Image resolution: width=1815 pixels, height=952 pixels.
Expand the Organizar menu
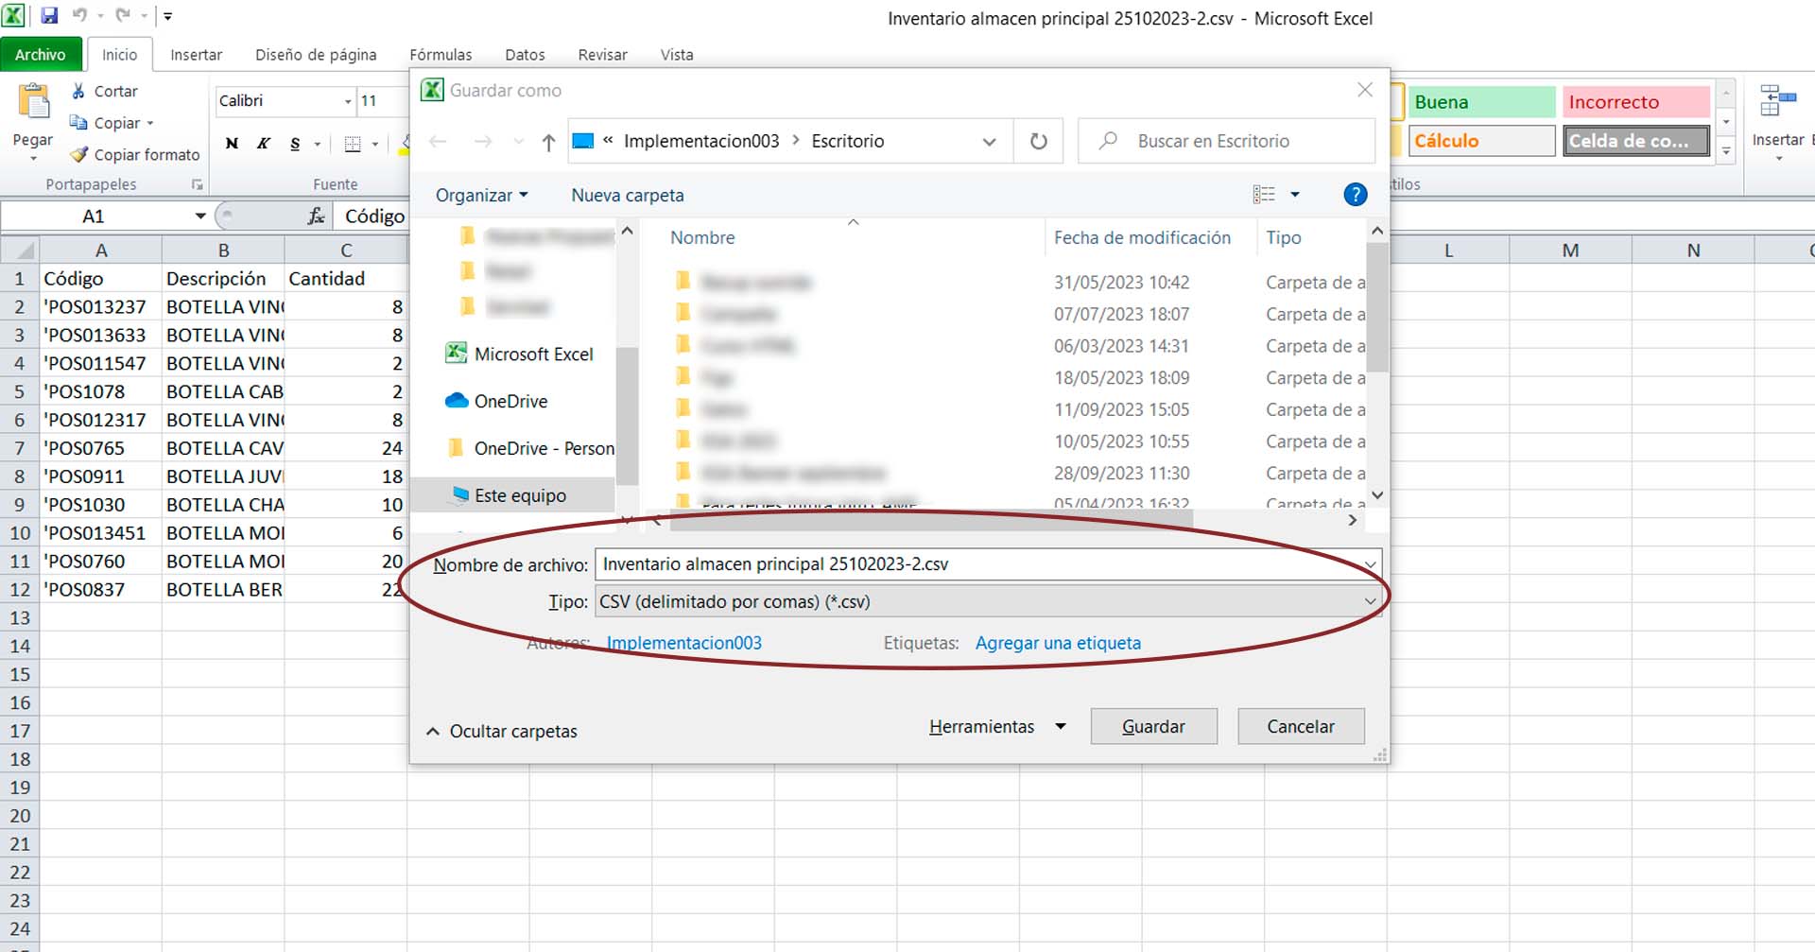click(481, 195)
